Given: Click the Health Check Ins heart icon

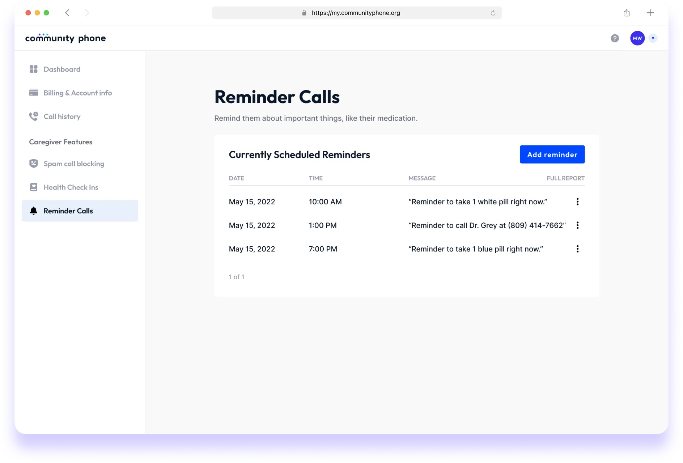Looking at the screenshot, I should pyautogui.click(x=34, y=187).
